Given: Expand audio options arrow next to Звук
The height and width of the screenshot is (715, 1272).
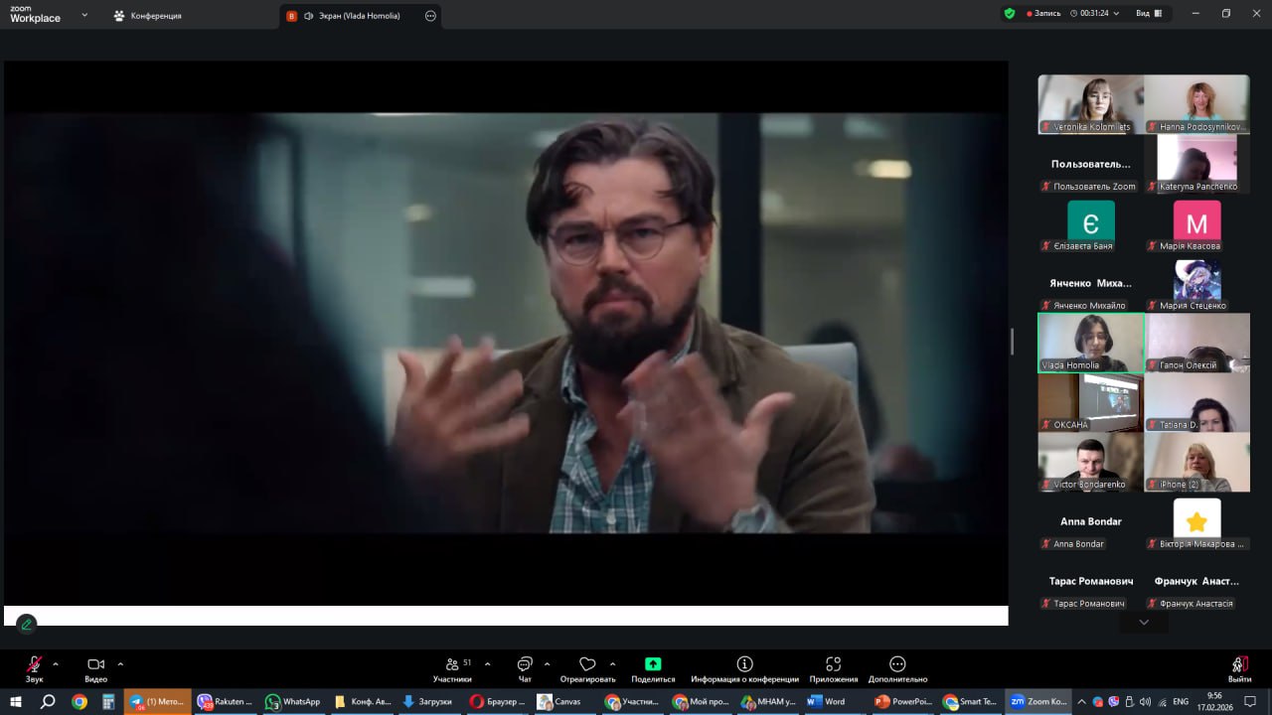Looking at the screenshot, I should pos(56,663).
